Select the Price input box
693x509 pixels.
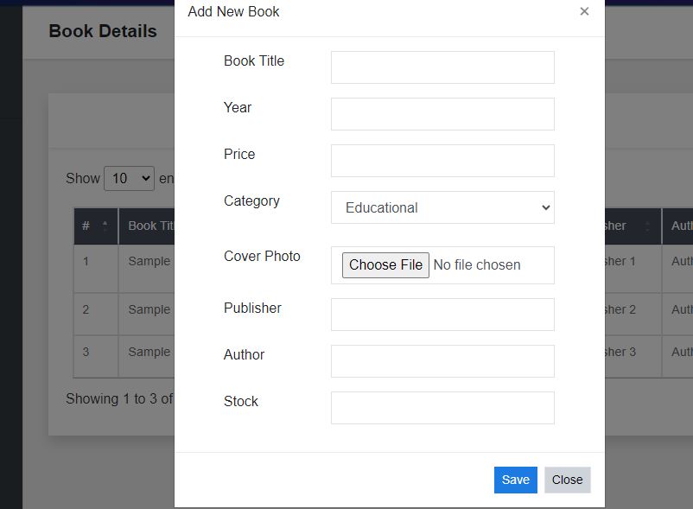(x=442, y=160)
